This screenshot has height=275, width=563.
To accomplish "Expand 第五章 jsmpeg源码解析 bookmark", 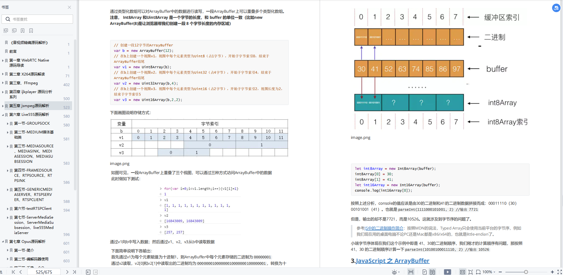I will 3,106.
